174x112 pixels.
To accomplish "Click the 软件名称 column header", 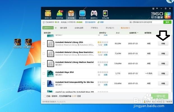I will 47,33.
